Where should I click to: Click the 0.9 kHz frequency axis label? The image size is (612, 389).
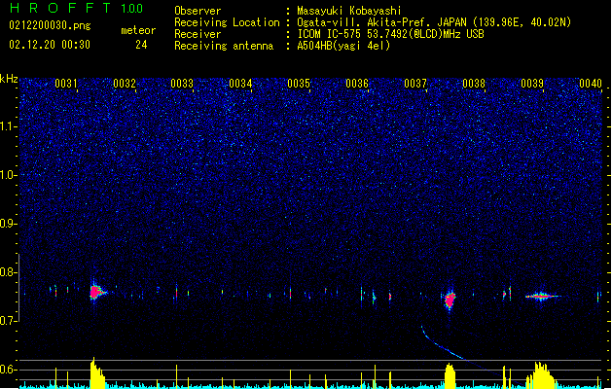[x=9, y=224]
